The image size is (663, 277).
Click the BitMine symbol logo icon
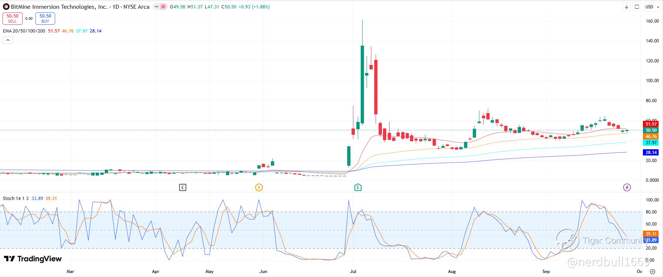click(x=6, y=7)
